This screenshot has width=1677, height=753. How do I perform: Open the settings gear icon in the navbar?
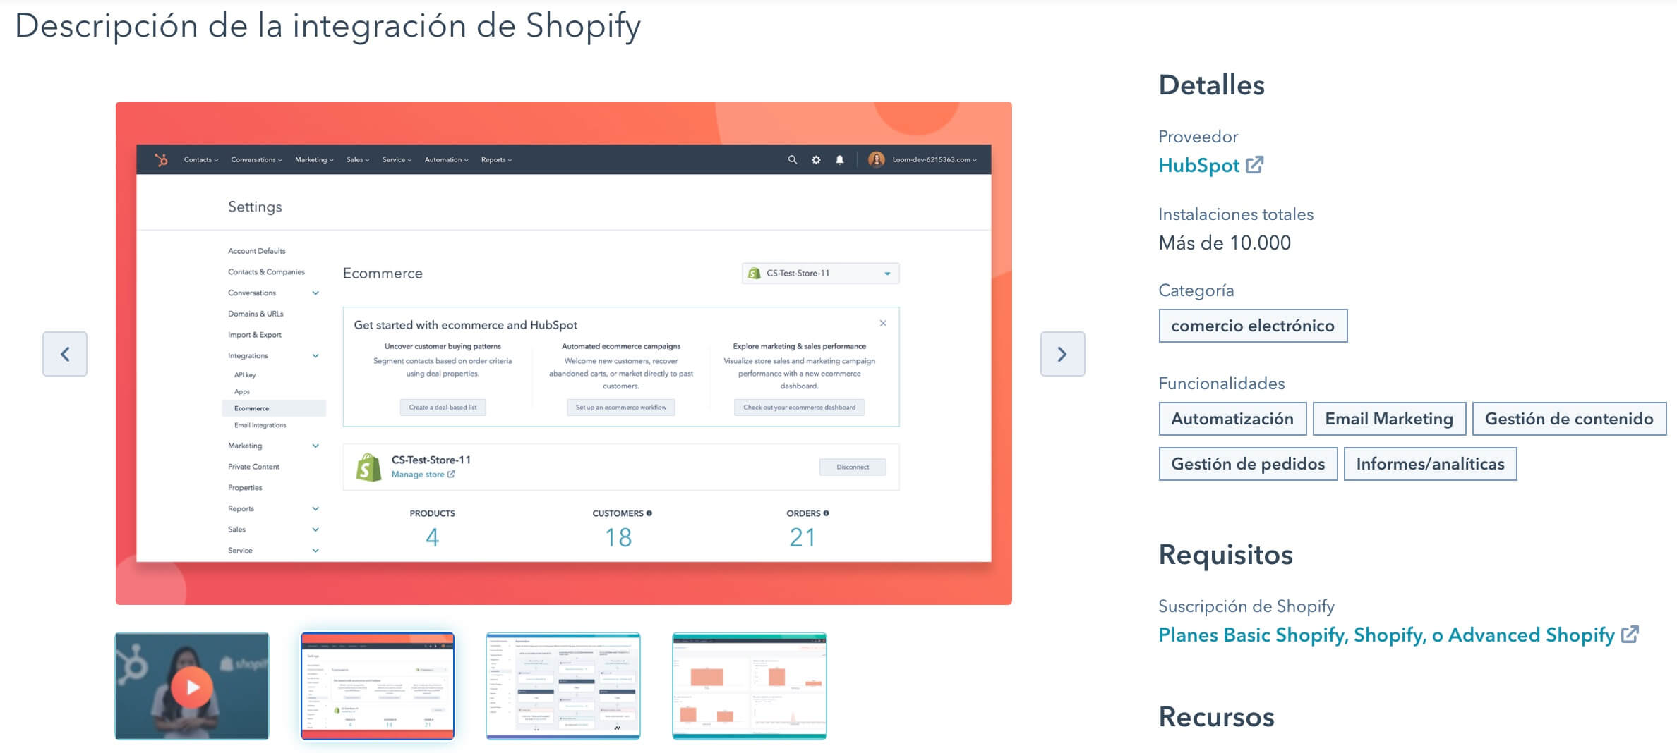pos(816,159)
